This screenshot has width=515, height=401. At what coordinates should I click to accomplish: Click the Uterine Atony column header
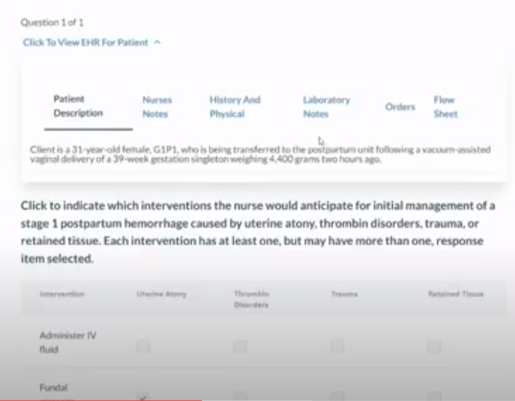161,294
